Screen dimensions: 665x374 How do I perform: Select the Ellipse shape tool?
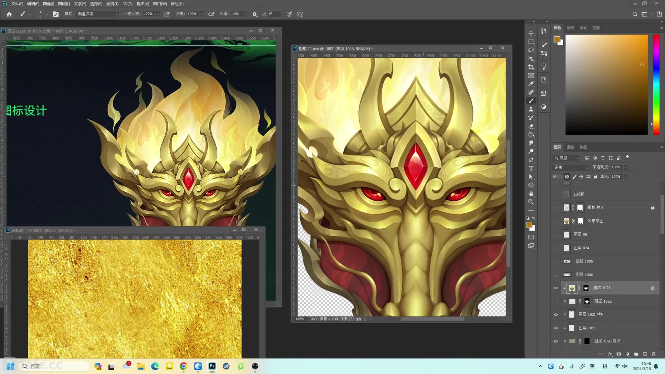(x=531, y=185)
